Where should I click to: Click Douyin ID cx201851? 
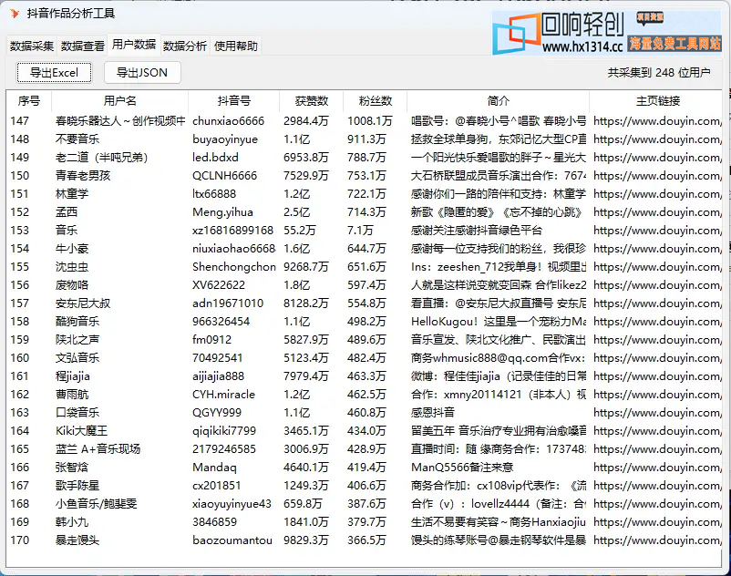(x=216, y=486)
